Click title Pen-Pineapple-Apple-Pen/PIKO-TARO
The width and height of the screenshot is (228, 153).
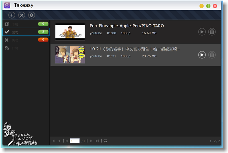(x=127, y=26)
